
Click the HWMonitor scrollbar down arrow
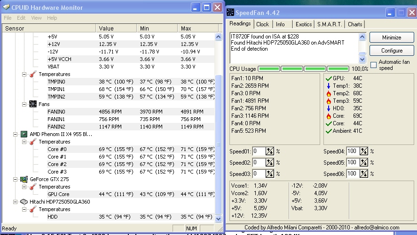(x=218, y=219)
